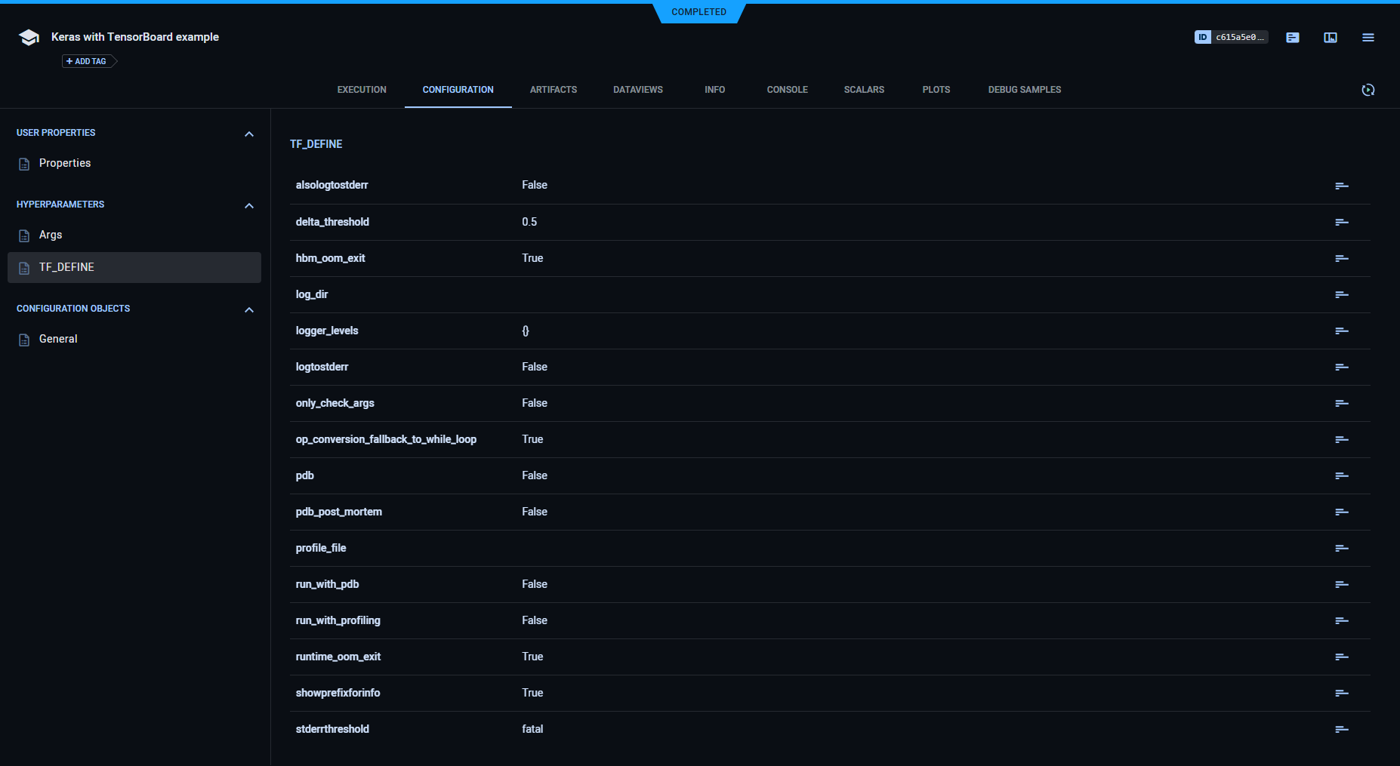Viewport: 1400px width, 766px height.
Task: Collapse the User Properties section
Action: tap(249, 134)
